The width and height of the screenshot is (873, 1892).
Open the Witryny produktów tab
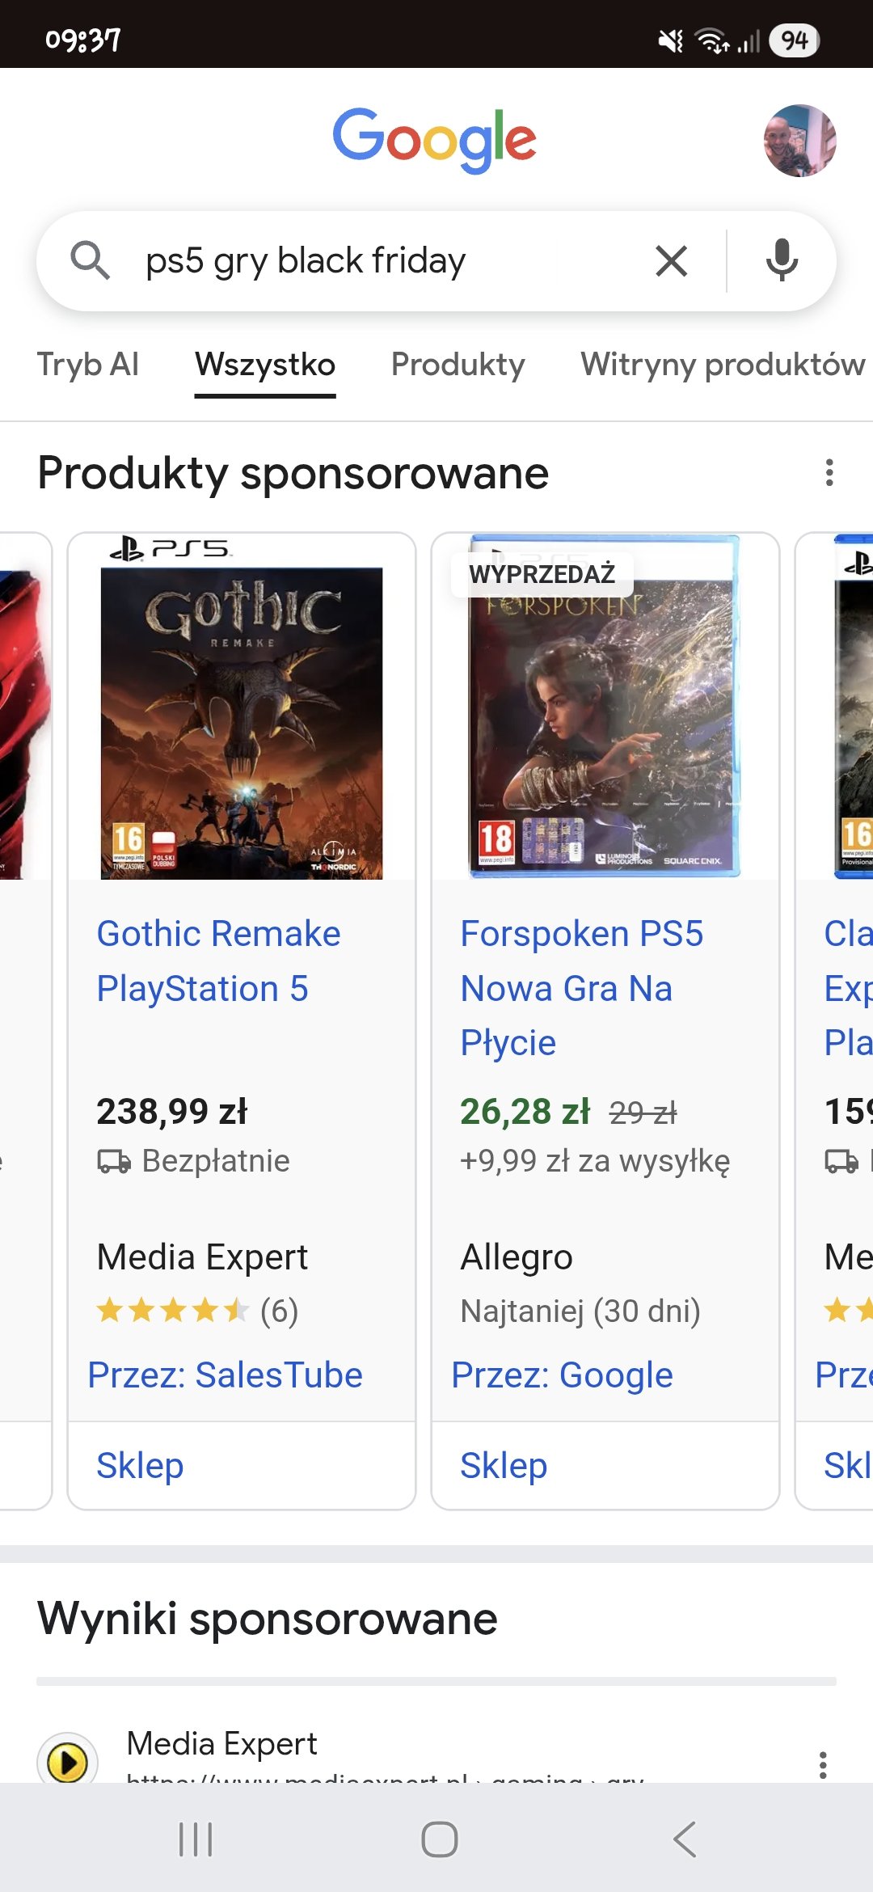(x=722, y=365)
